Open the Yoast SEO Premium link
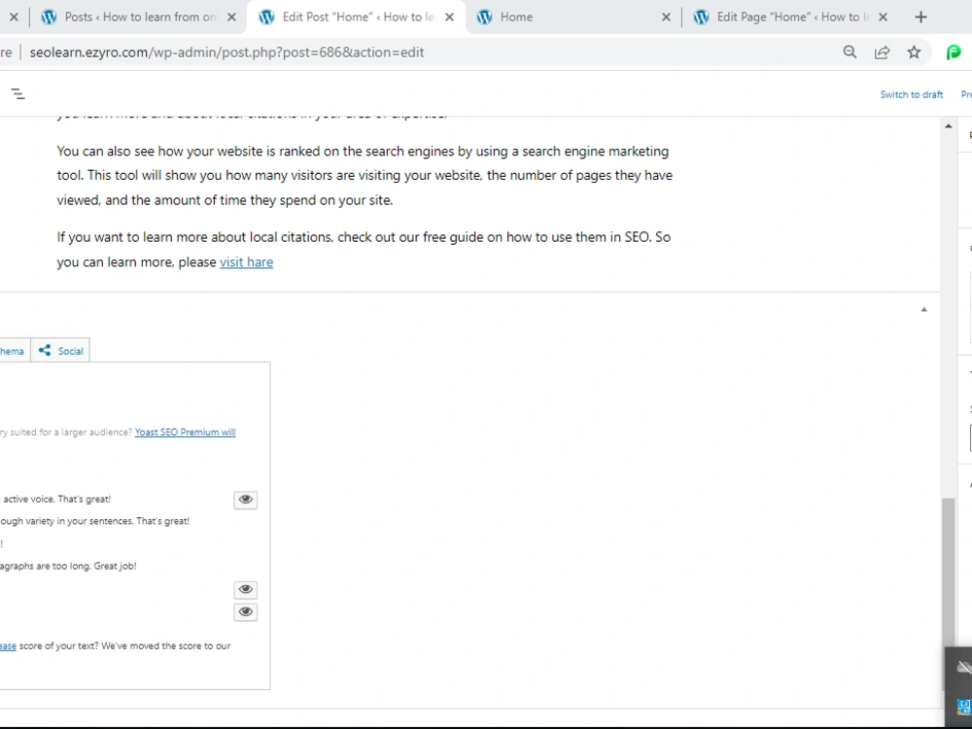 (185, 433)
